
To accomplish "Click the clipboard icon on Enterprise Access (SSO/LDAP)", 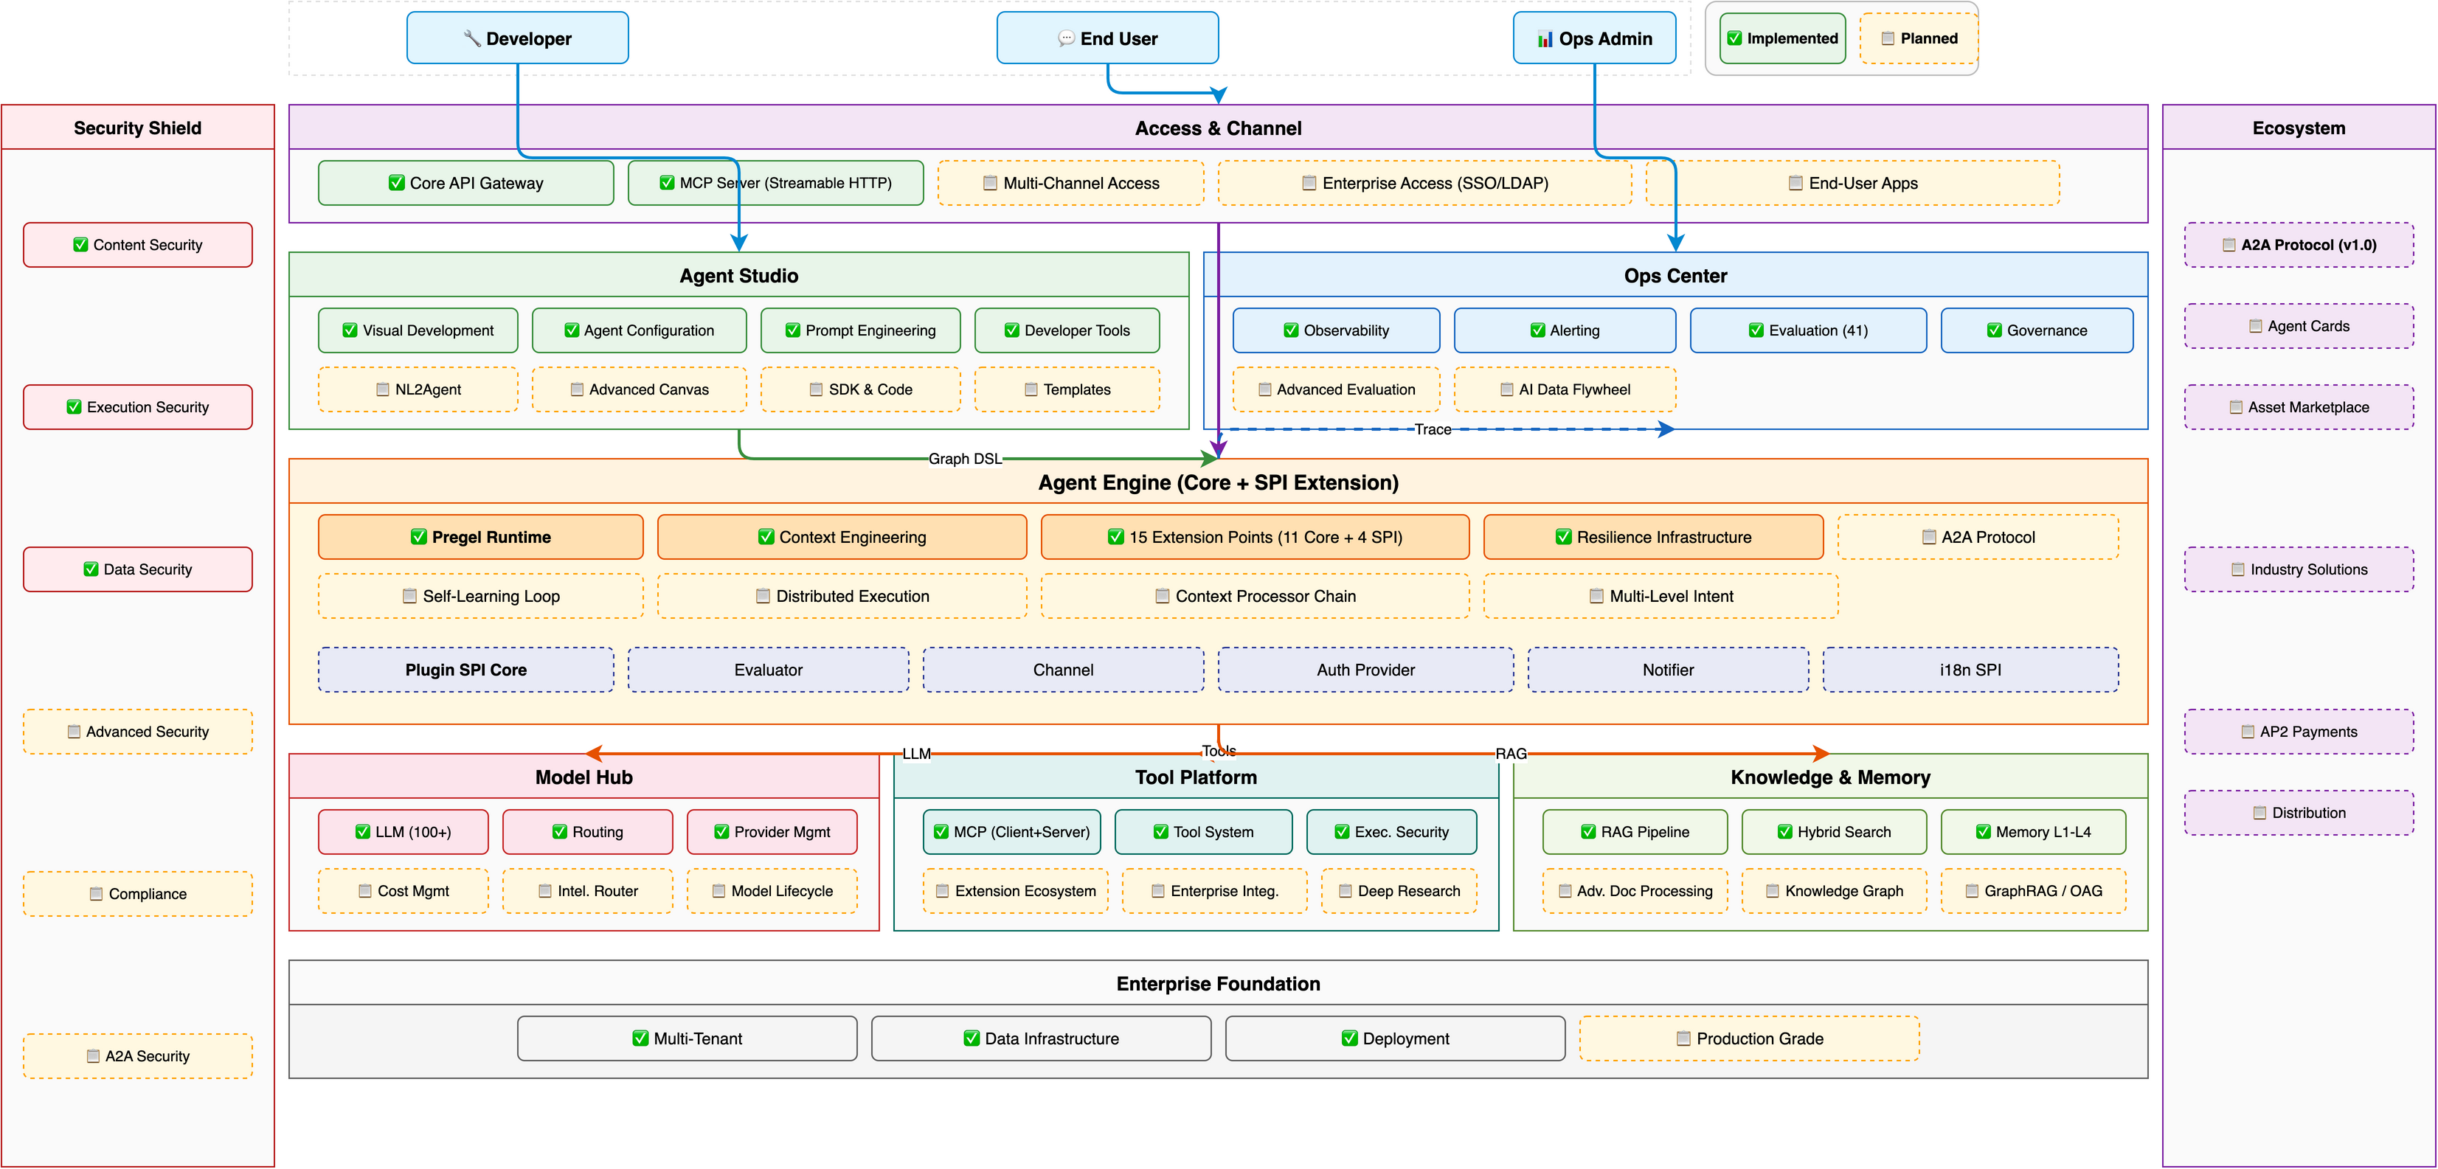I will click(1309, 183).
